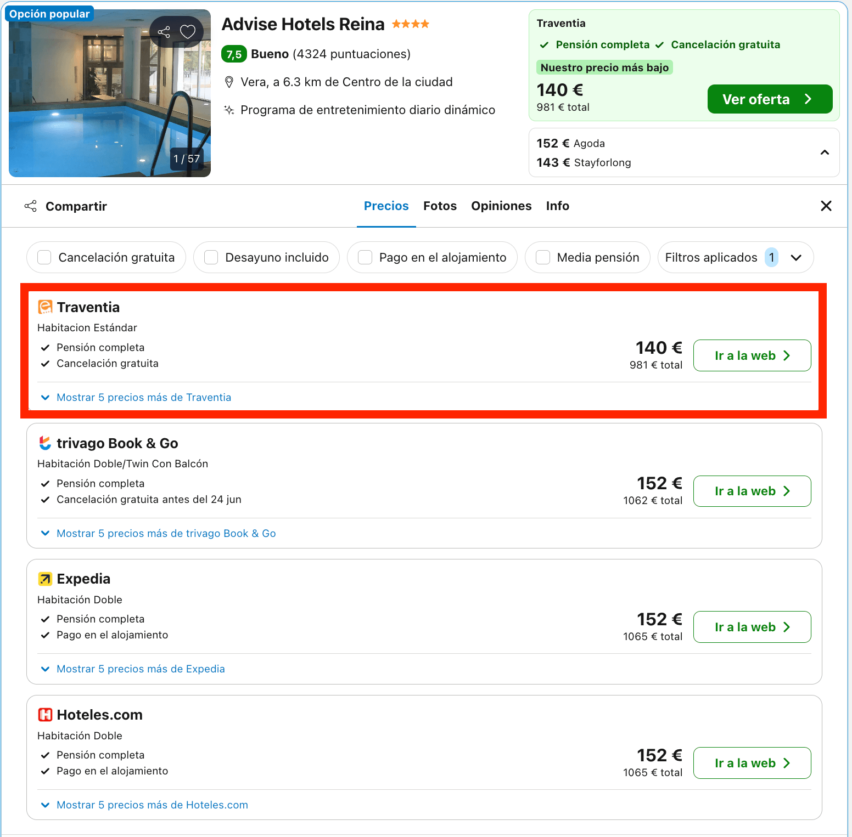Click the green Ver oferta button
The height and width of the screenshot is (837, 852).
(770, 99)
